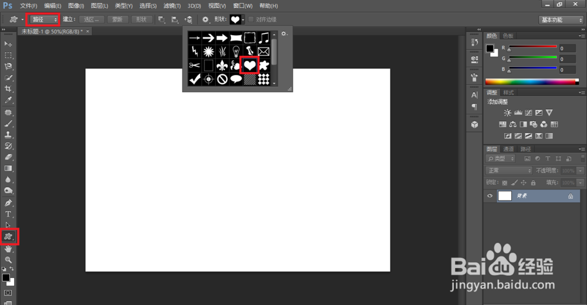Add a Brightness/Contrast adjustment
587x305 pixels.
(507, 113)
